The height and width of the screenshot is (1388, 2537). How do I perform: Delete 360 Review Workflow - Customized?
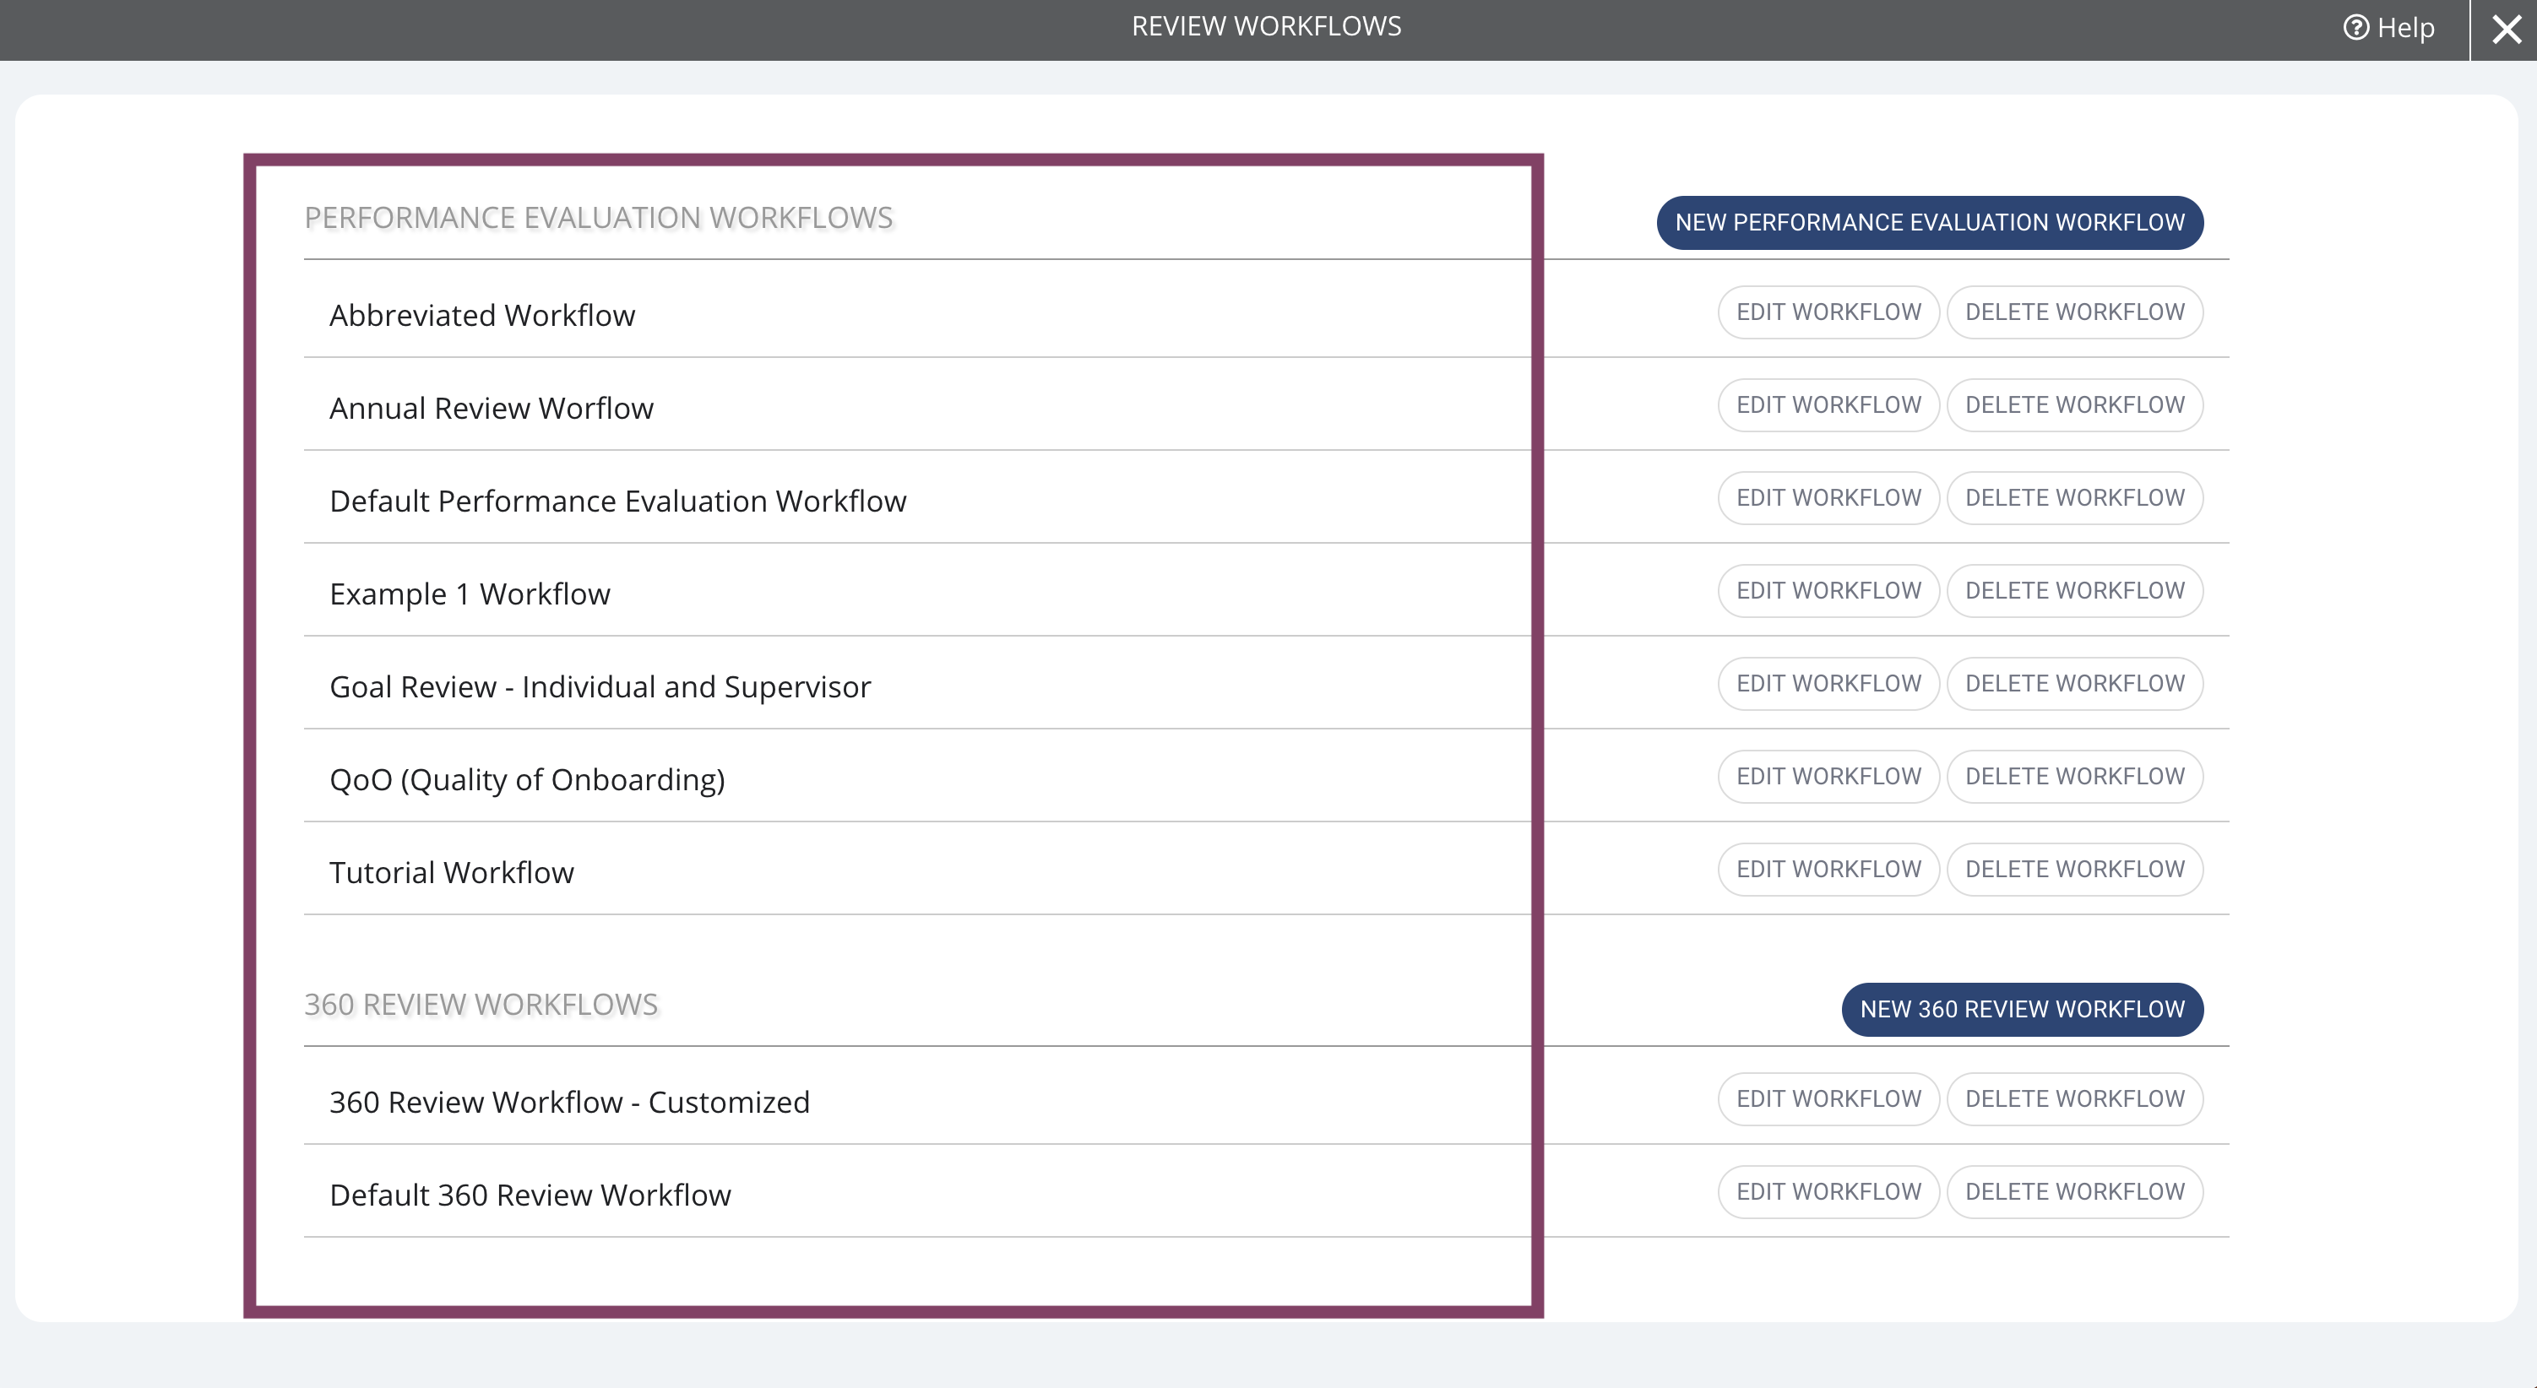[2074, 1098]
